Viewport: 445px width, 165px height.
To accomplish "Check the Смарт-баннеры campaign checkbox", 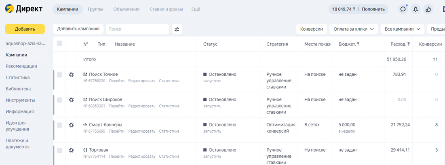I will (59, 125).
